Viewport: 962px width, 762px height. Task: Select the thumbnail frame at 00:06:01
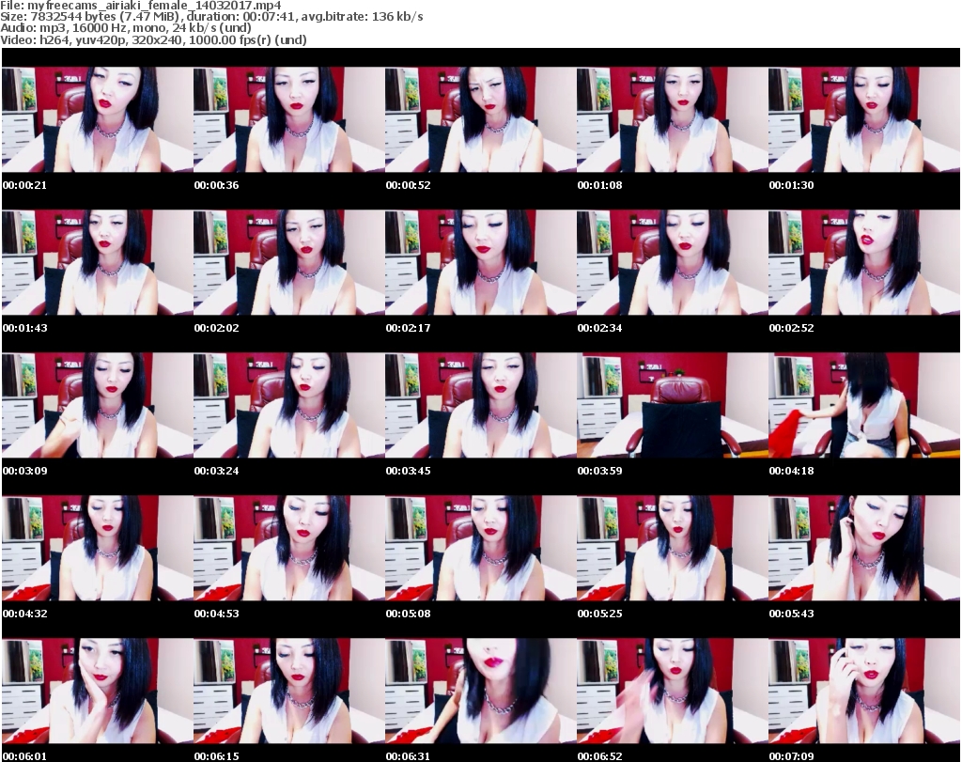click(97, 691)
